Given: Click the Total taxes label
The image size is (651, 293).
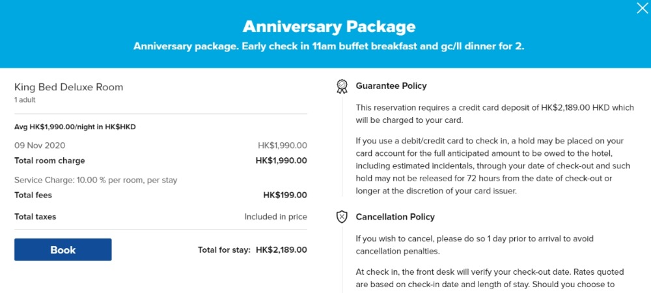Looking at the screenshot, I should pyautogui.click(x=35, y=216).
